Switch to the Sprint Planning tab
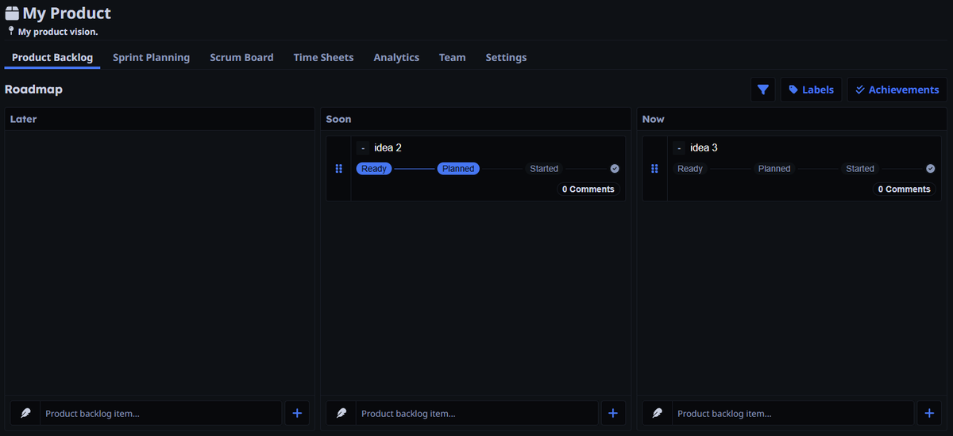Image resolution: width=953 pixels, height=436 pixels. click(x=151, y=57)
